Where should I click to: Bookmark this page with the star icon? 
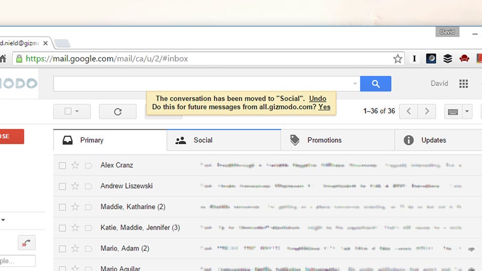click(398, 58)
